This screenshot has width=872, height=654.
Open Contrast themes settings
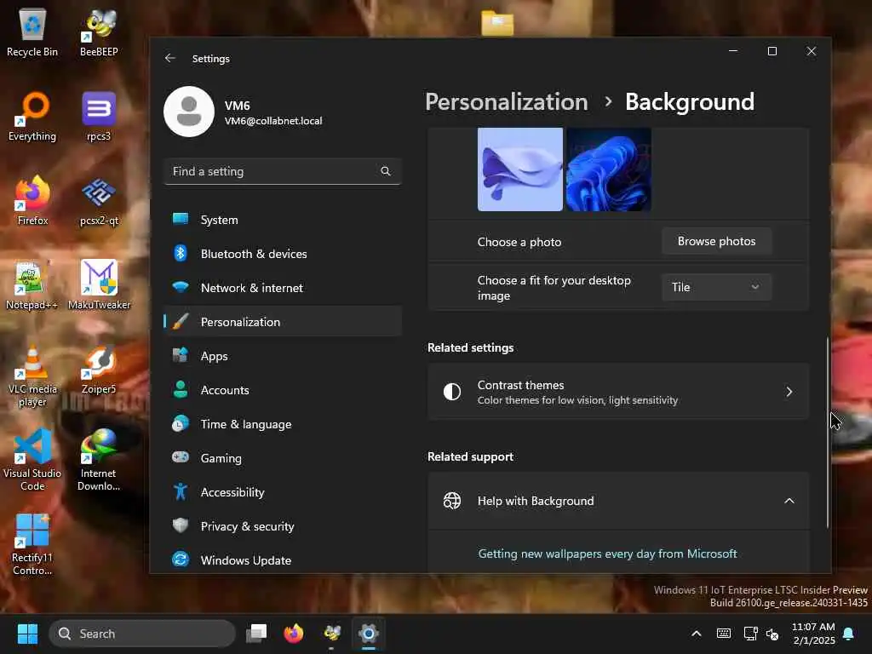point(618,392)
